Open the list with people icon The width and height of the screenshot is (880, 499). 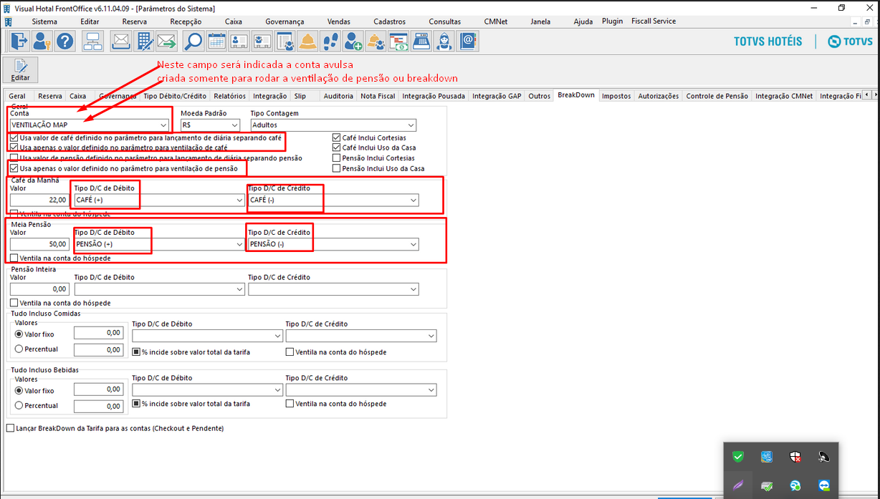click(285, 41)
